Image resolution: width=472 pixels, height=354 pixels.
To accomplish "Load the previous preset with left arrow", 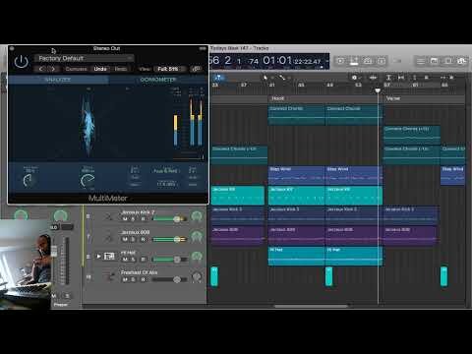I will coord(41,69).
